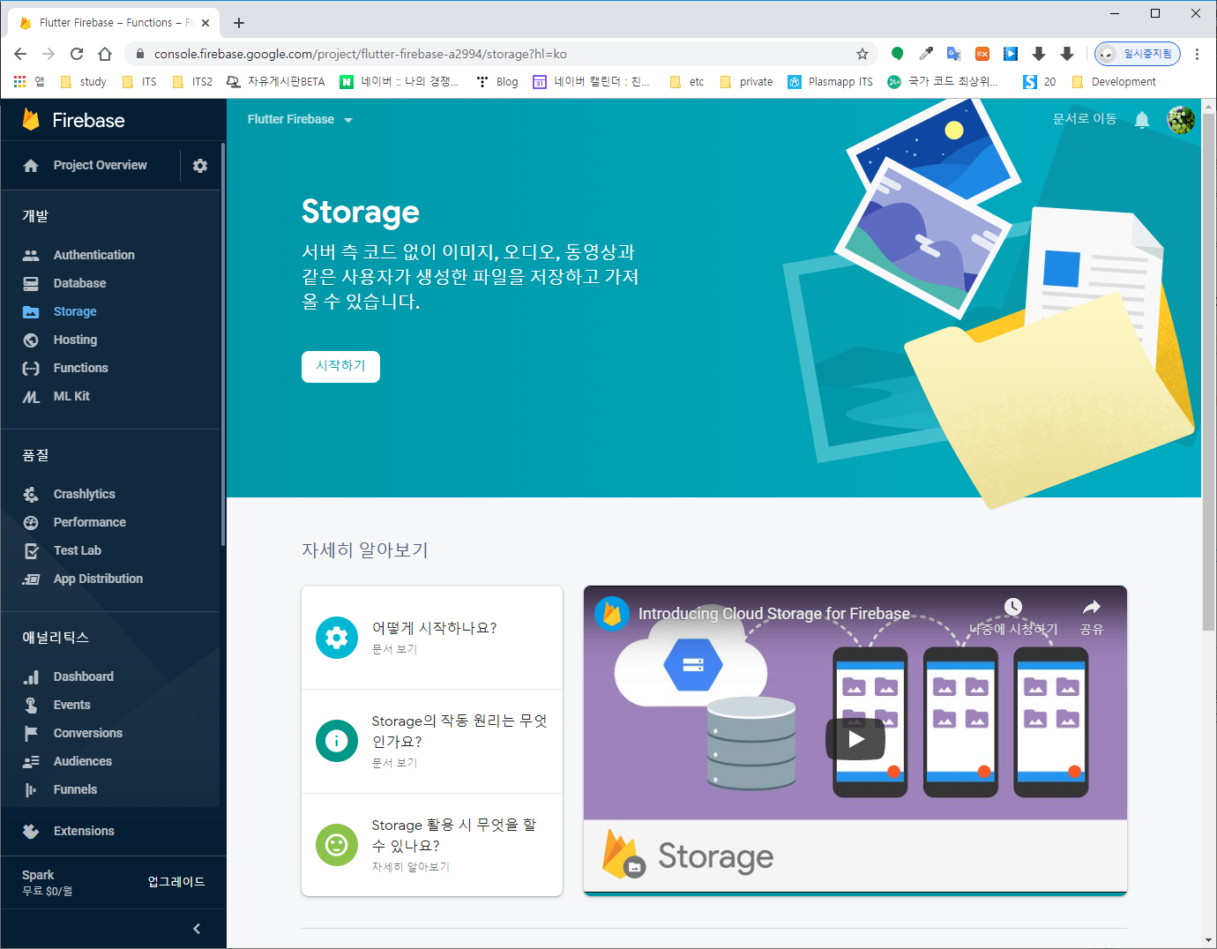Close the Flutter Firebase browser tab
The height and width of the screenshot is (949, 1217).
206,23
